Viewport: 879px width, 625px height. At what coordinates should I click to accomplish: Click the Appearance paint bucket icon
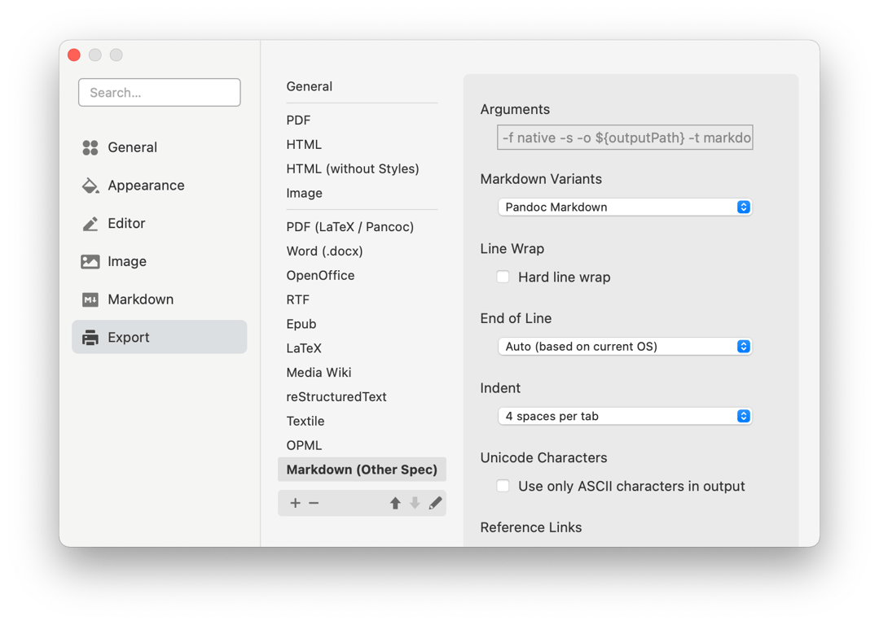tap(90, 186)
